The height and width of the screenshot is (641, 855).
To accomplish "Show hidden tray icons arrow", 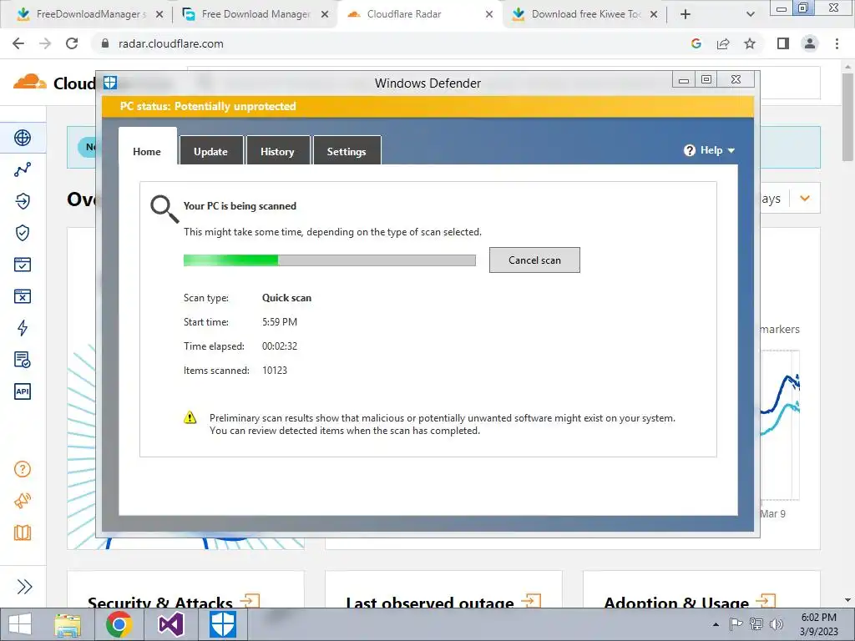I will (716, 624).
